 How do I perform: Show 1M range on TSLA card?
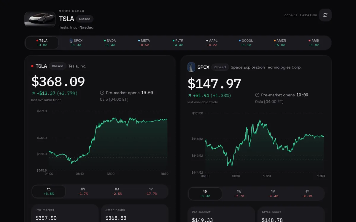click(x=117, y=192)
